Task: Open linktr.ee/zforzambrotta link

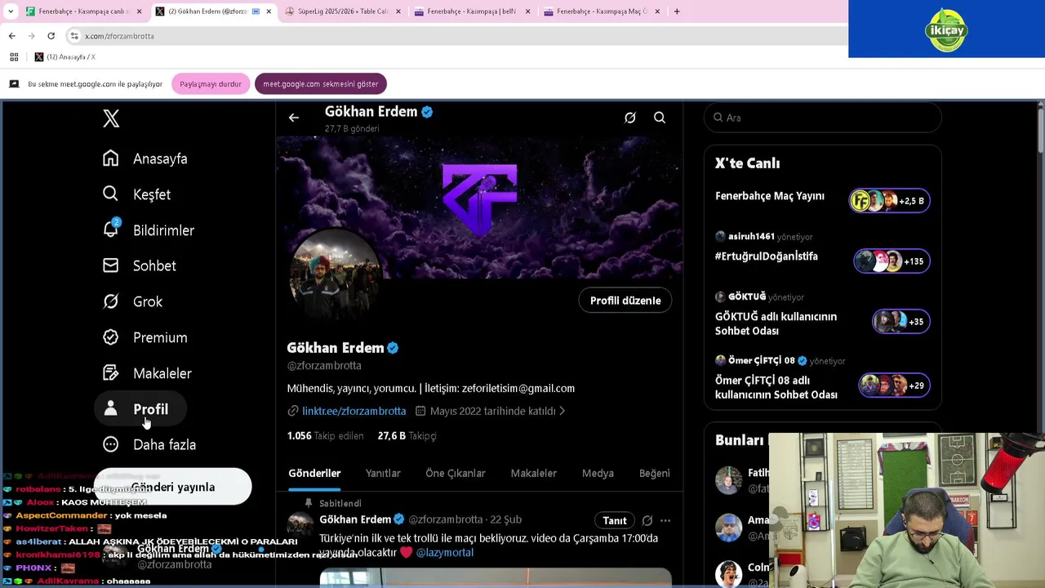Action: [x=354, y=411]
